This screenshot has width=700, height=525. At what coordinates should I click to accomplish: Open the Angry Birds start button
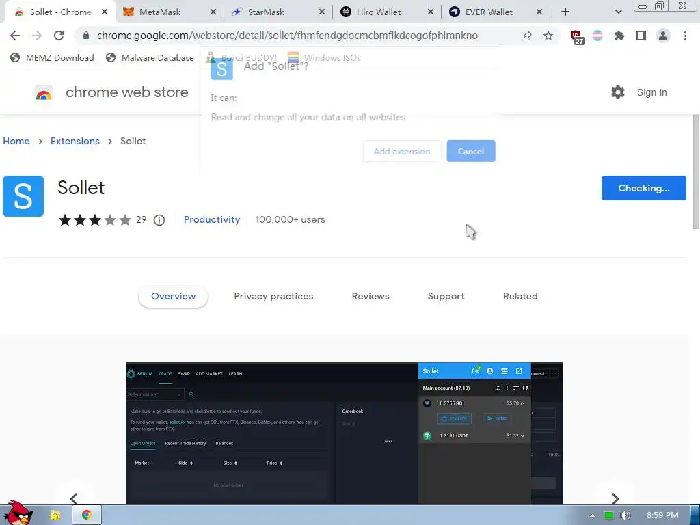click(18, 513)
